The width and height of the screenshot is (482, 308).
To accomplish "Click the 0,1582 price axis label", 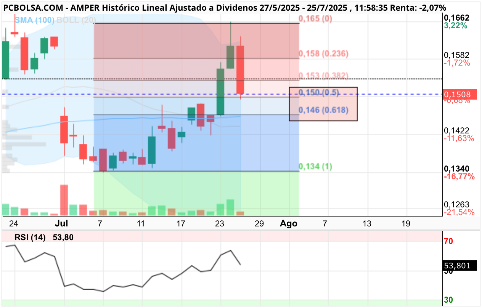I will (x=456, y=55).
